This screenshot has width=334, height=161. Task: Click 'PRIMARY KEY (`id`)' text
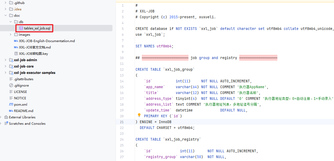(163, 116)
